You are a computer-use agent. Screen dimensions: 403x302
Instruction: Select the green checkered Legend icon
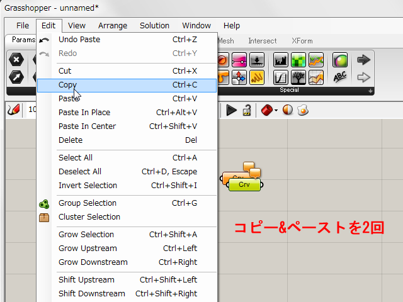(298, 60)
